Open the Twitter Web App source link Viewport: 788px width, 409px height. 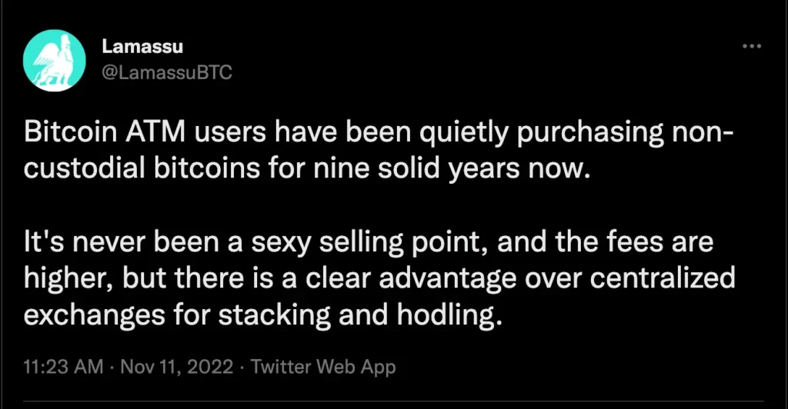(323, 367)
